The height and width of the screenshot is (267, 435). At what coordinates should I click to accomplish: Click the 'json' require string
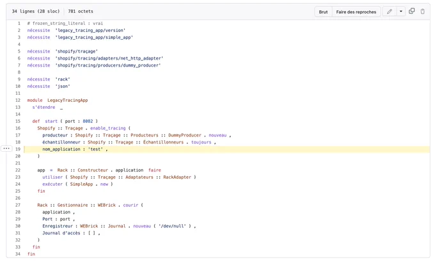click(x=63, y=86)
